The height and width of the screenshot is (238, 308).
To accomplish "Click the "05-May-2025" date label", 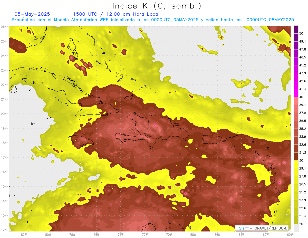I will [32, 14].
